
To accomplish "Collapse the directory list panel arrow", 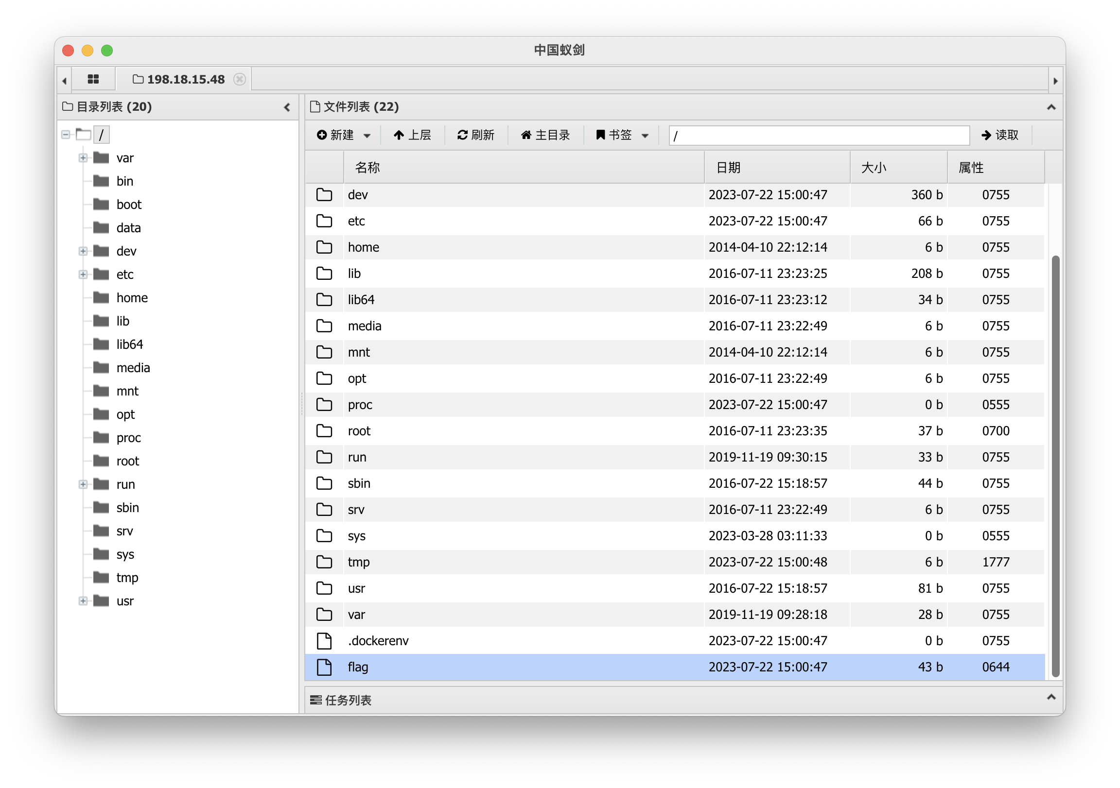I will [x=287, y=107].
